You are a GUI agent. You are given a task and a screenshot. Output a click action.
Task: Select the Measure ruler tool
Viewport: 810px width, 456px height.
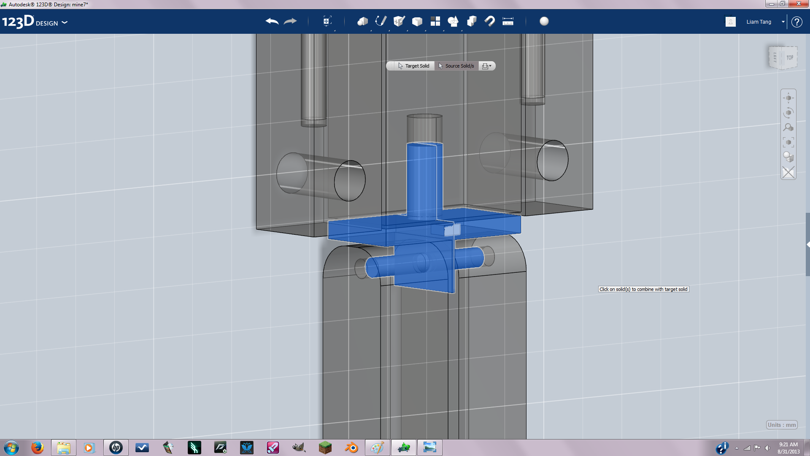pyautogui.click(x=508, y=21)
